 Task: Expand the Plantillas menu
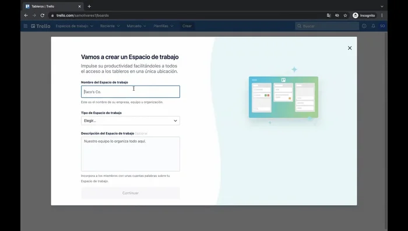coord(163,26)
